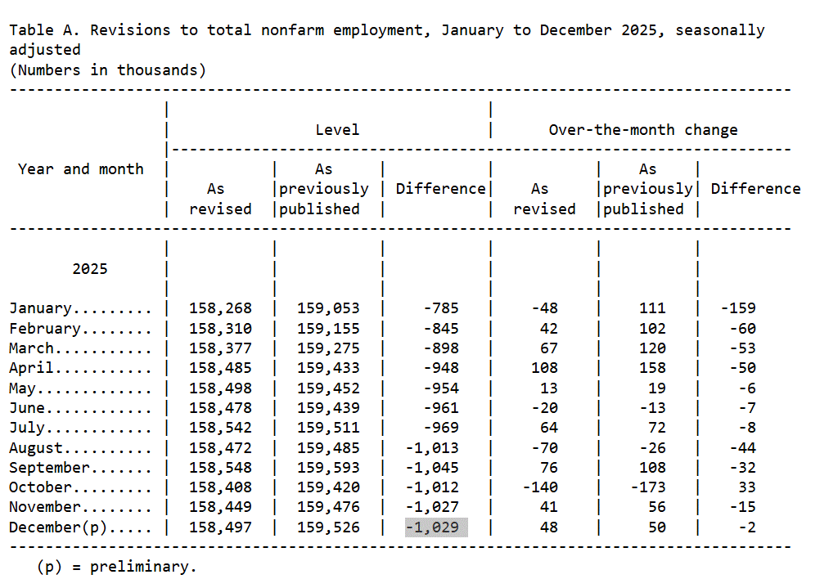Click February's previously published level 159,155
The height and width of the screenshot is (588, 838).
tap(328, 329)
